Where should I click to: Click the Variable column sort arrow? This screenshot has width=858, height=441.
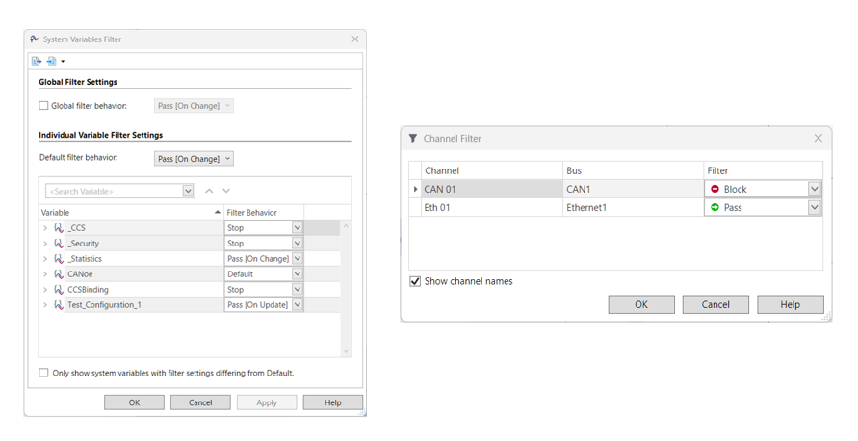click(x=218, y=212)
